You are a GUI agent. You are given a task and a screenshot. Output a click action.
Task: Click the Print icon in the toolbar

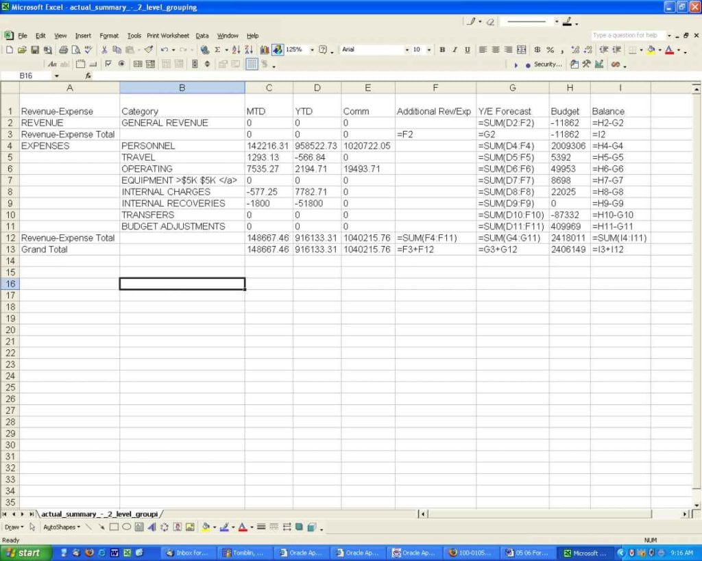[63, 50]
